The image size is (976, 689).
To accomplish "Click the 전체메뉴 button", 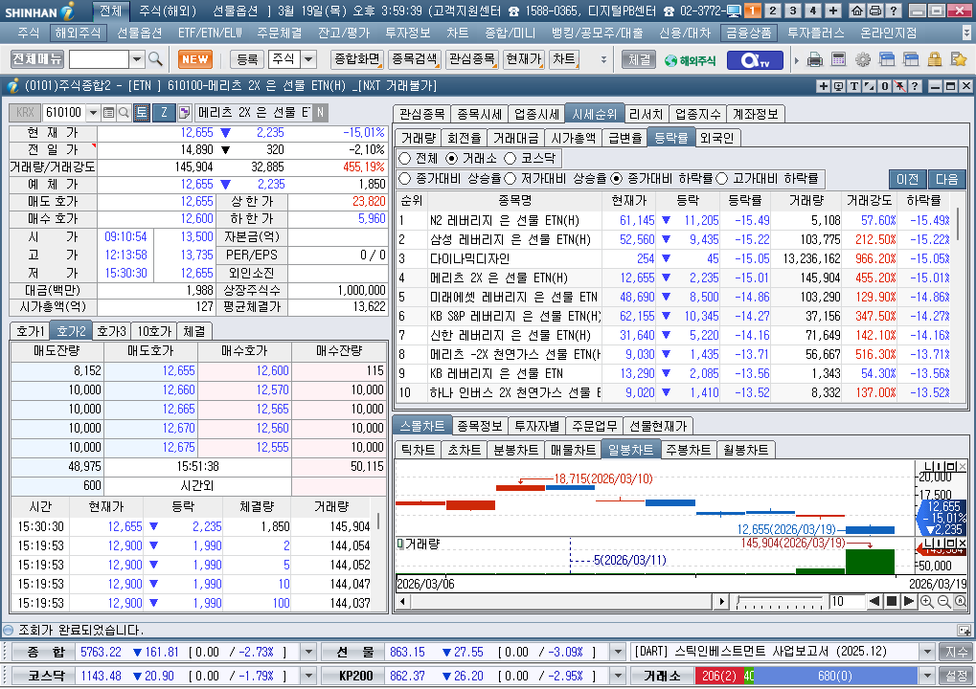I will point(37,59).
